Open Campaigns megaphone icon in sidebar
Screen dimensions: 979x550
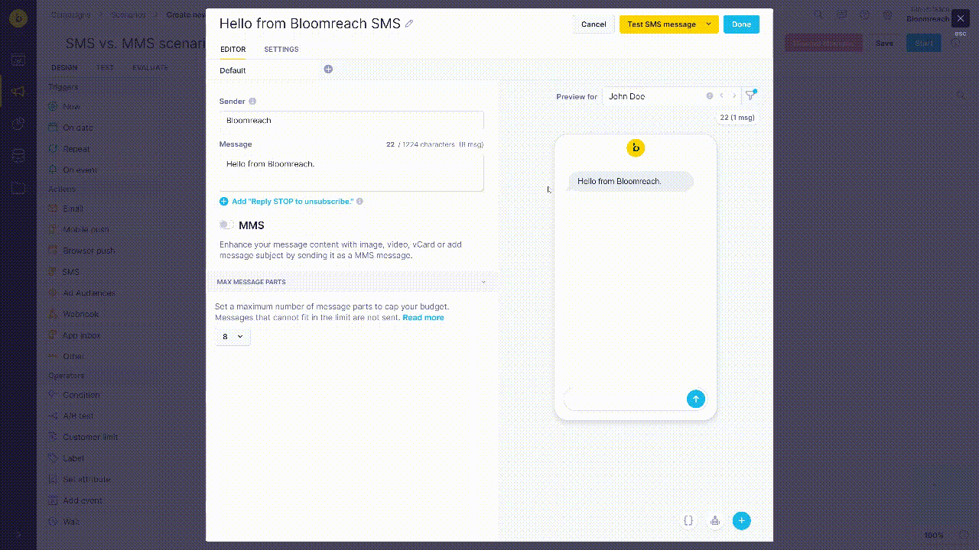(18, 92)
